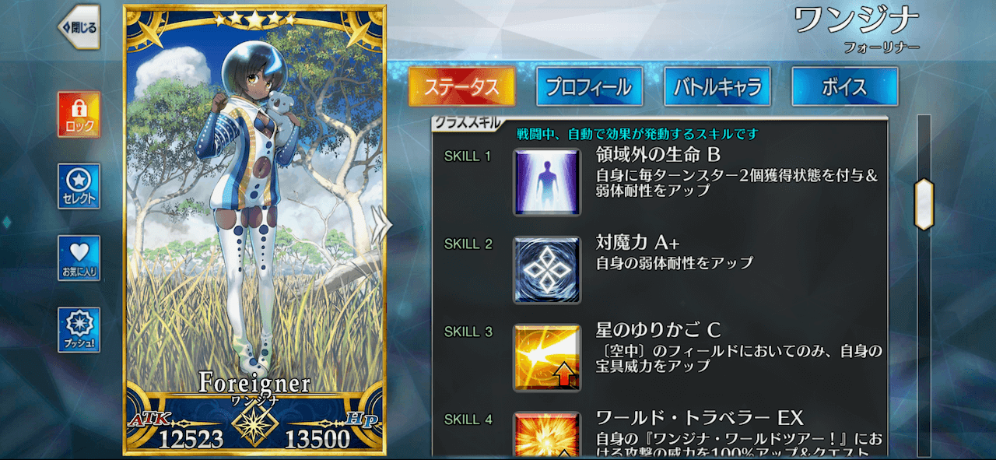Image resolution: width=996 pixels, height=460 pixels.
Task: Click the 領域外の生命 B skill icon
Action: (546, 182)
